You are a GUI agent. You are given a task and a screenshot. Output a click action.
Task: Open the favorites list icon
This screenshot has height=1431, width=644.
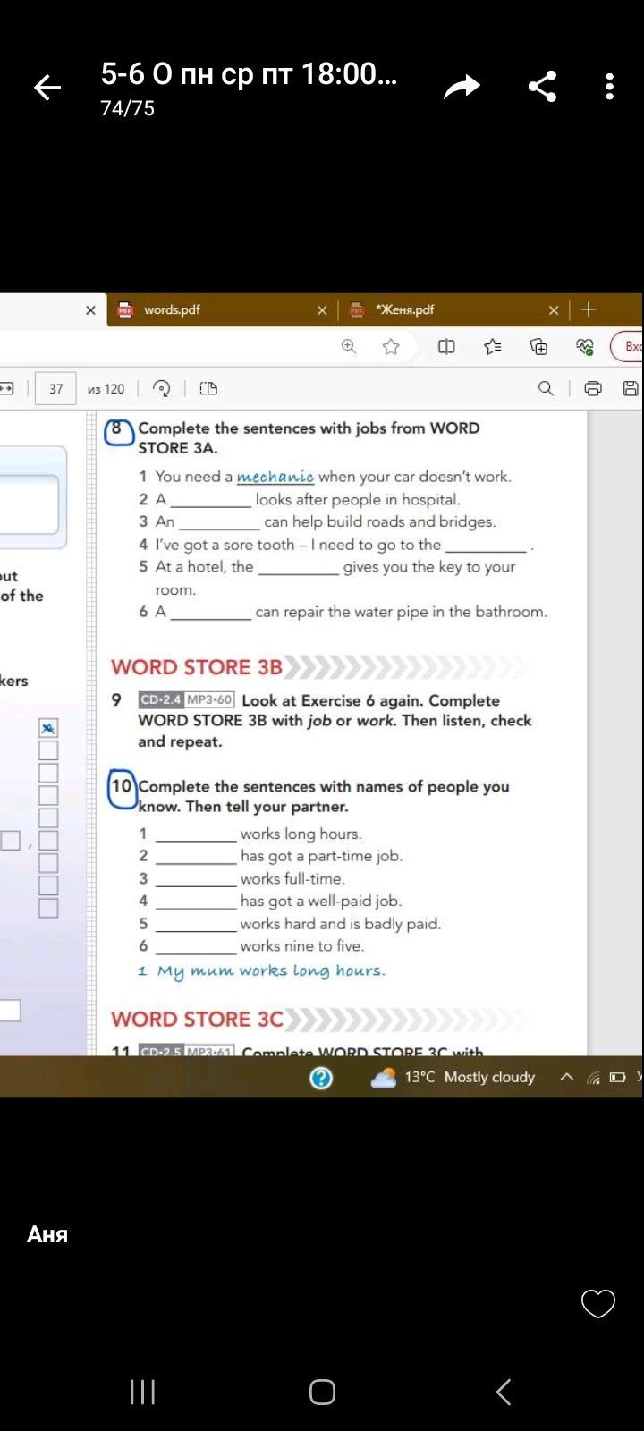coord(493,347)
